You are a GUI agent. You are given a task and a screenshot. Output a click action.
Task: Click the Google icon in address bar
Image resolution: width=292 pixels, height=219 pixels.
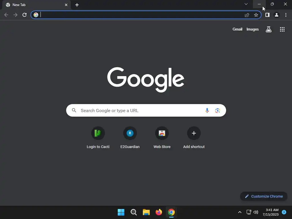(36, 15)
